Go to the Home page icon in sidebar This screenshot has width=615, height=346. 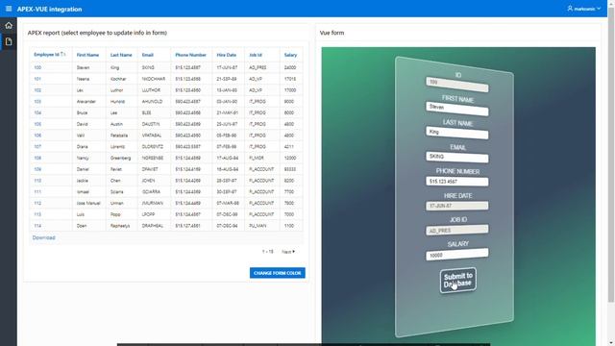(x=9, y=26)
